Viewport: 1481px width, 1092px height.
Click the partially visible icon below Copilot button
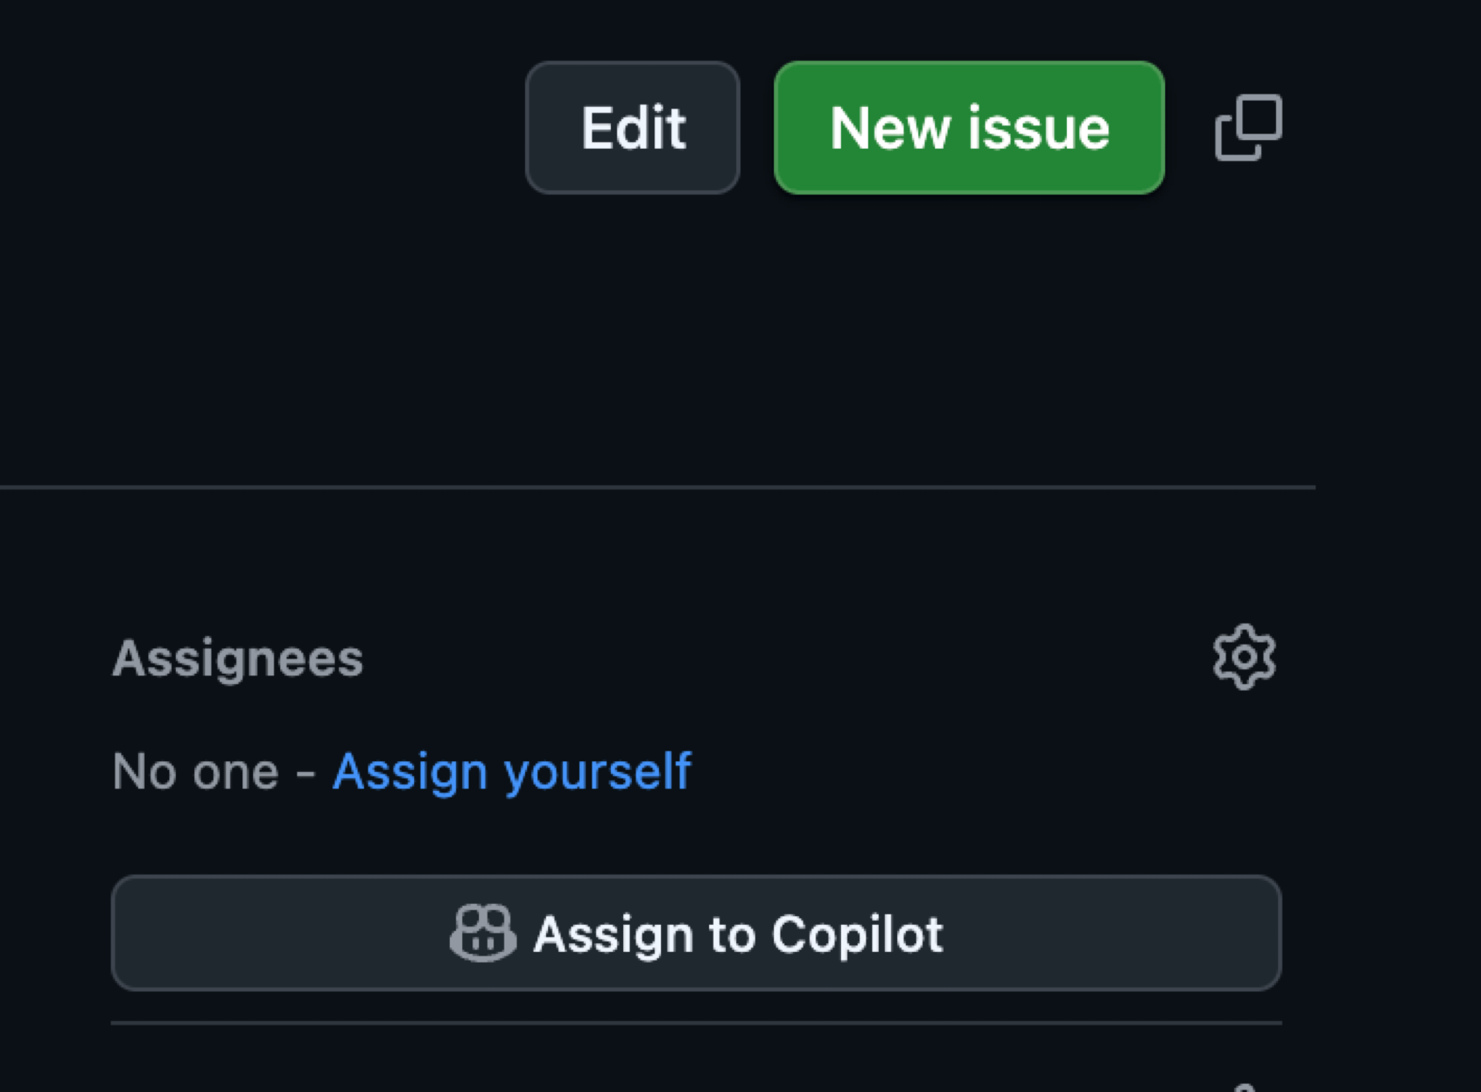[1245, 1087]
